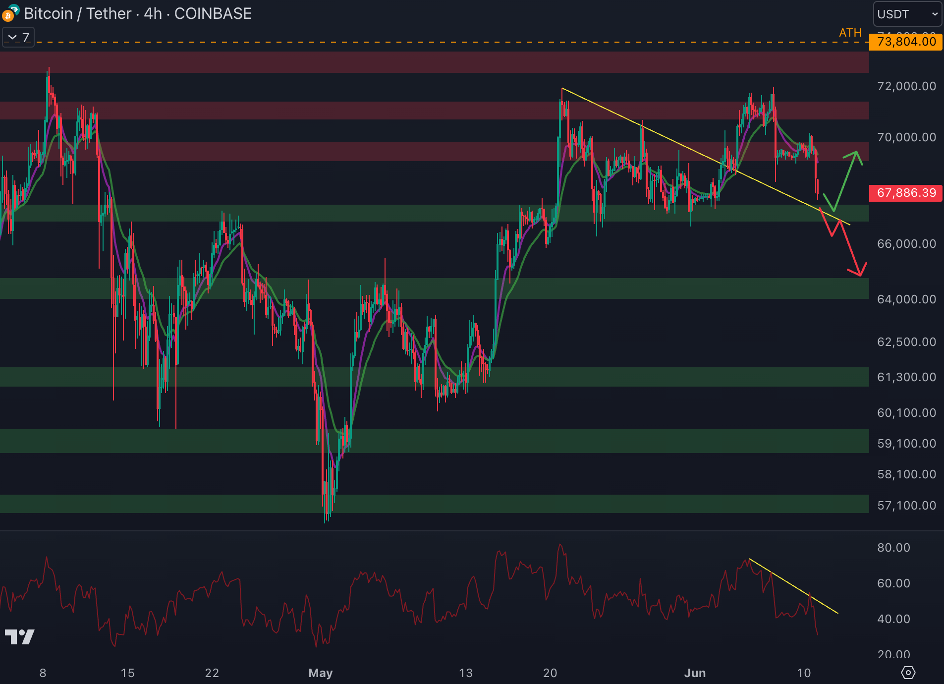Click the 4h timeframe in the chart title

[153, 14]
